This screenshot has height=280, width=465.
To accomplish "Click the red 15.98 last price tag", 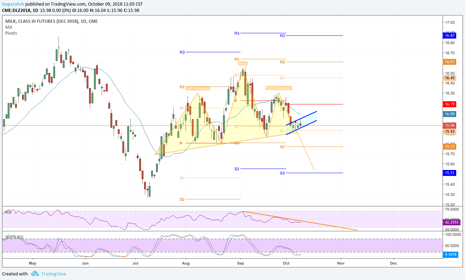I will click(450, 125).
